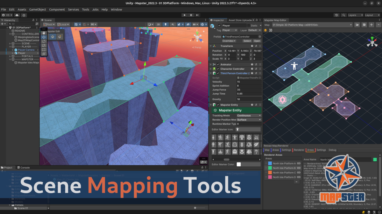Click the prefab Open button
Screen dimensions: 382x214
pos(257,41)
